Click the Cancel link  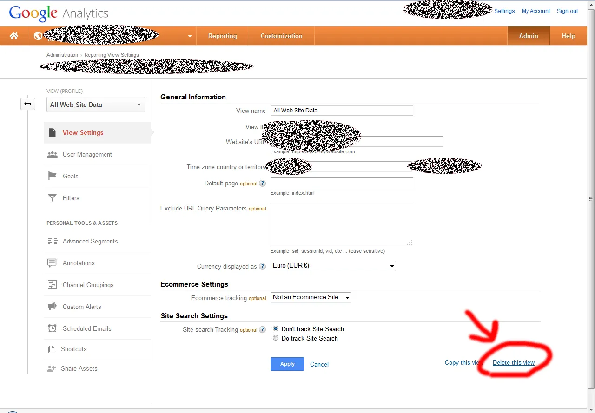coord(319,364)
